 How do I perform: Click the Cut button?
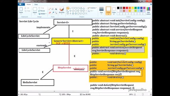point(27,8)
